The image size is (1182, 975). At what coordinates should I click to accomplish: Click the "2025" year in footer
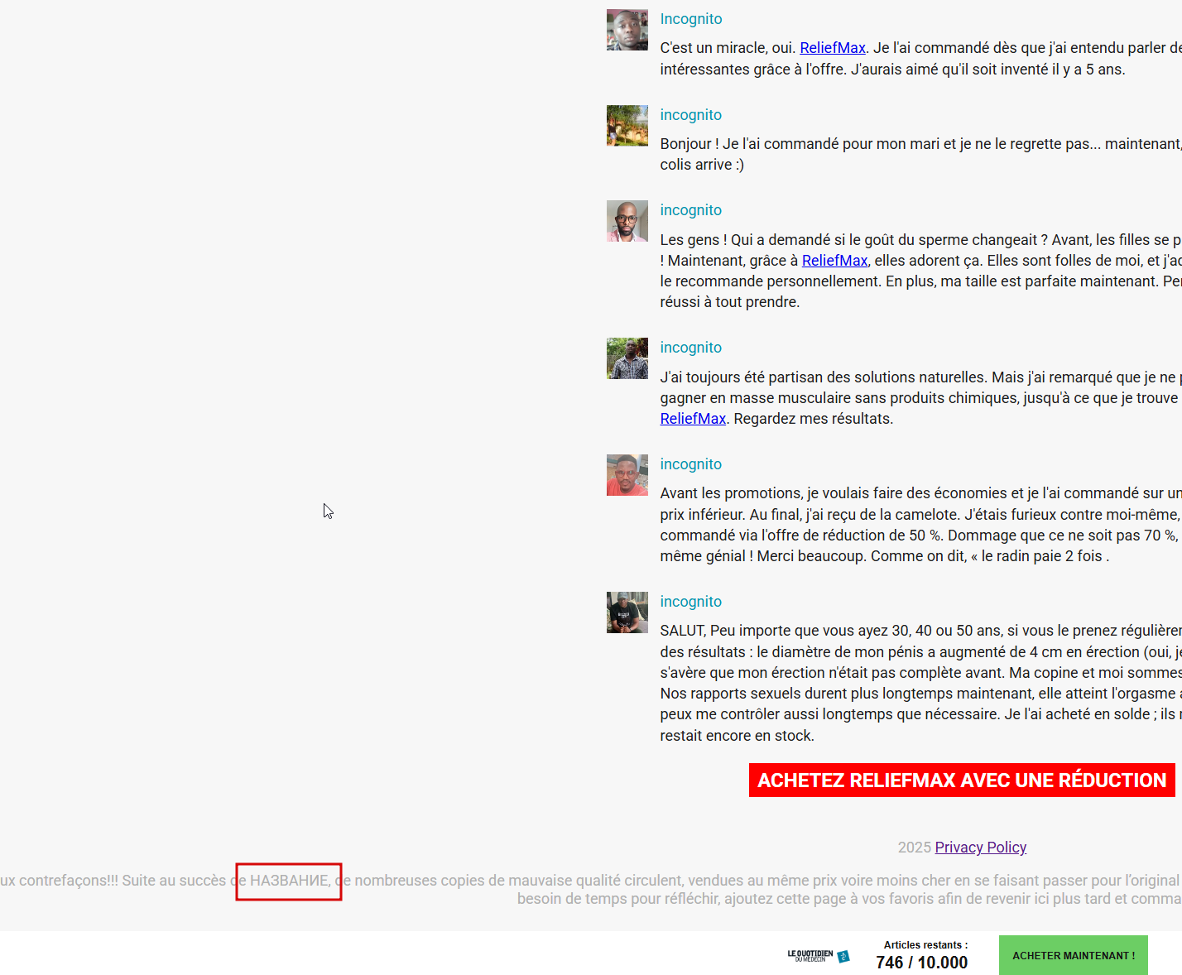[915, 848]
